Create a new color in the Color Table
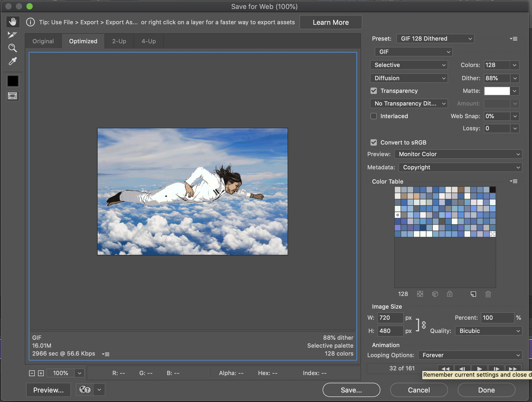The image size is (532, 402). click(473, 294)
